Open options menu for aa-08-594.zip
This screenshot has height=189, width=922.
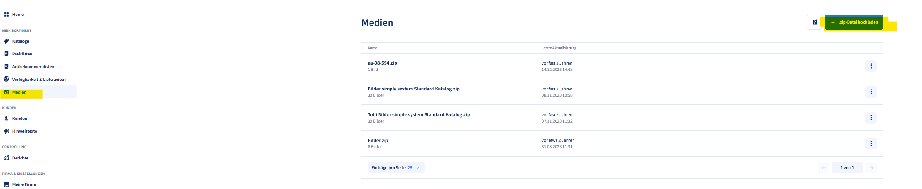[871, 66]
